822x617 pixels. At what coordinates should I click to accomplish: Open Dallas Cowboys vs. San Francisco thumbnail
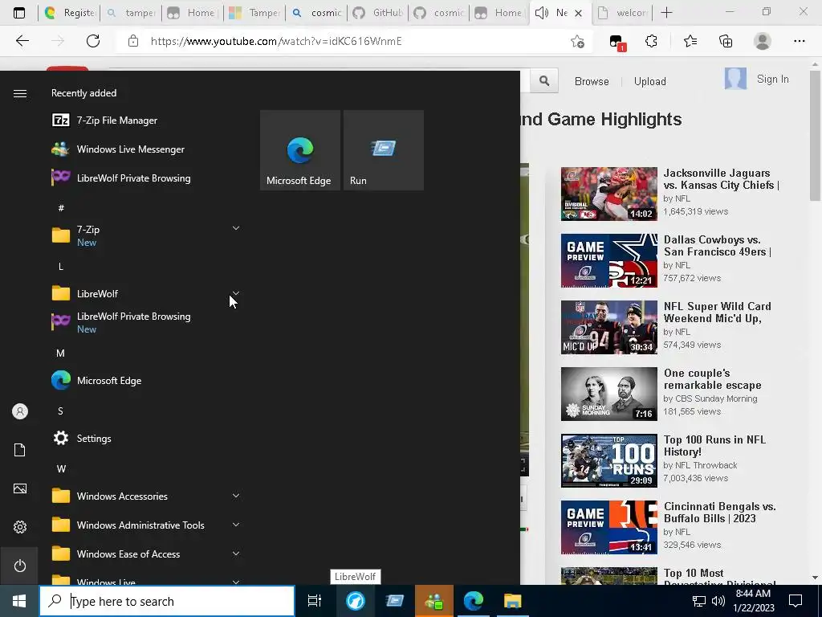tap(608, 261)
